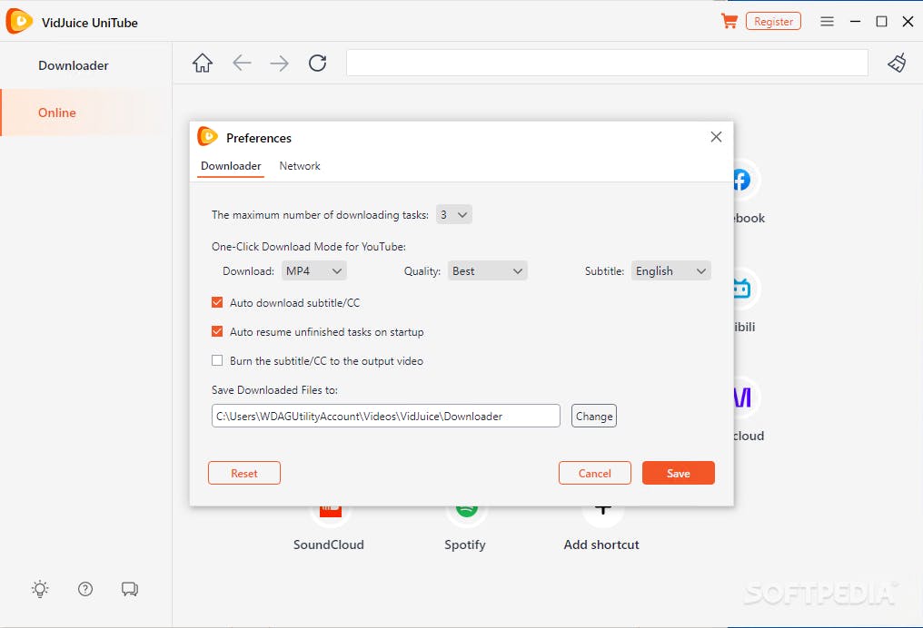Uncheck Auto download subtitle/CC
The height and width of the screenshot is (628, 923).
pos(217,303)
